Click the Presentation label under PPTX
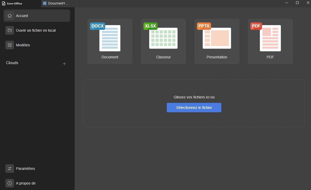The height and width of the screenshot is (190, 311). click(217, 57)
